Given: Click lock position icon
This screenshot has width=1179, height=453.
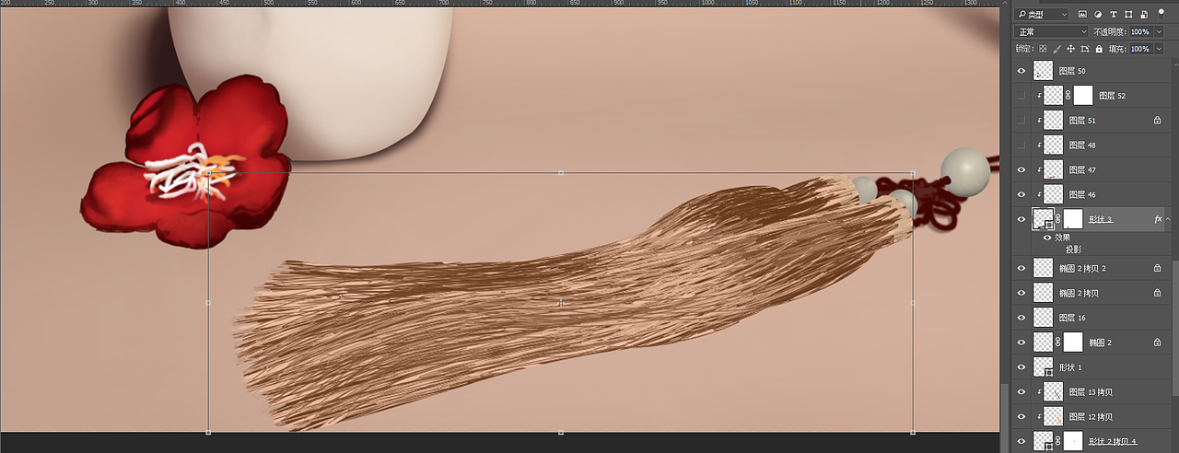Looking at the screenshot, I should click(x=1071, y=49).
